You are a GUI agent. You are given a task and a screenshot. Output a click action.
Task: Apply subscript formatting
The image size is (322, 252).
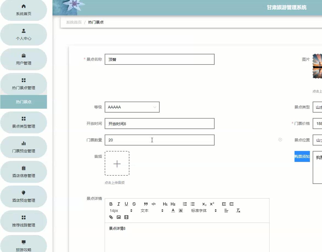point(204,204)
